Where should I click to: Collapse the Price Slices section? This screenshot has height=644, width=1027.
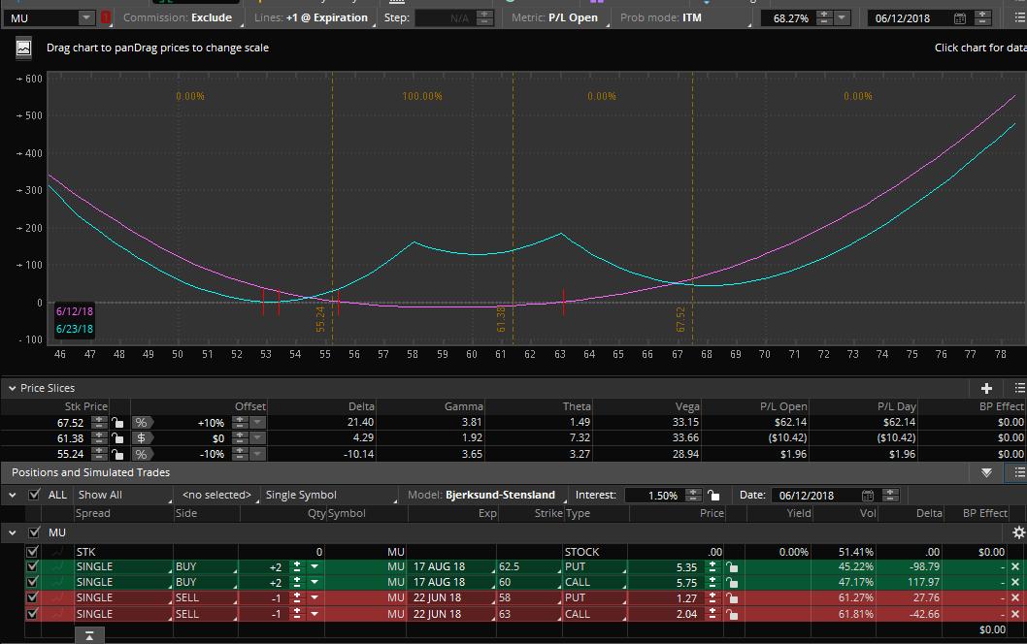[x=12, y=388]
